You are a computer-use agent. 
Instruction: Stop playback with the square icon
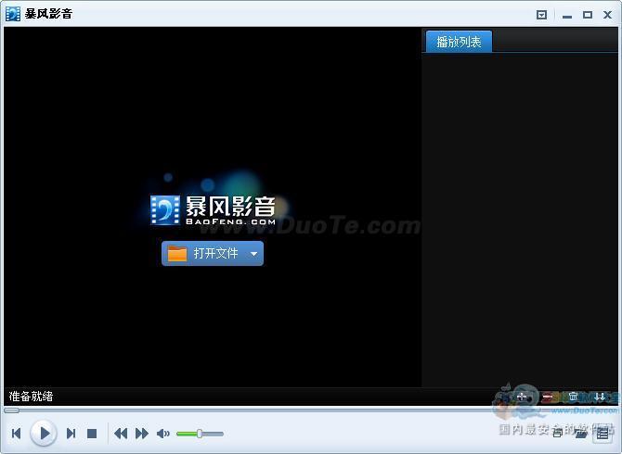tap(92, 434)
